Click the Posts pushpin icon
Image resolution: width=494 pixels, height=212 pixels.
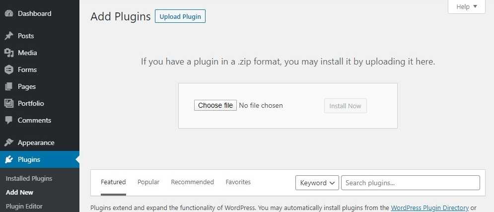(9, 36)
